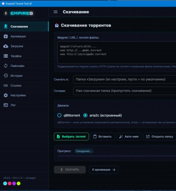This screenshot has width=176, height=191.
Task: Open История via the clock icon
Action: (x=6, y=76)
